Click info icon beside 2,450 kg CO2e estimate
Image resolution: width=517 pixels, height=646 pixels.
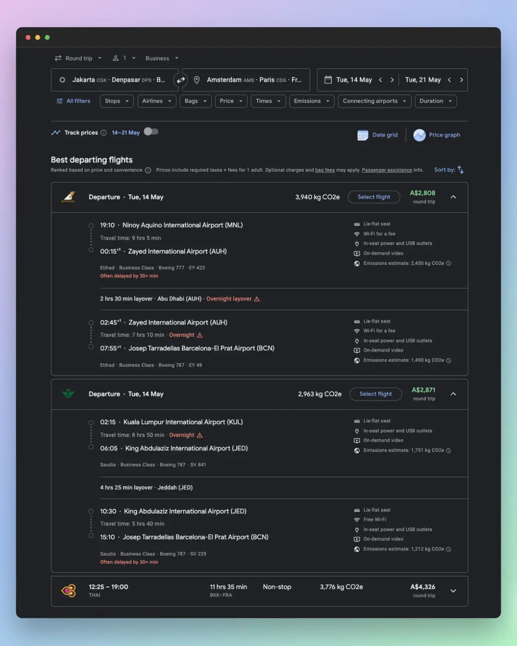(x=449, y=263)
